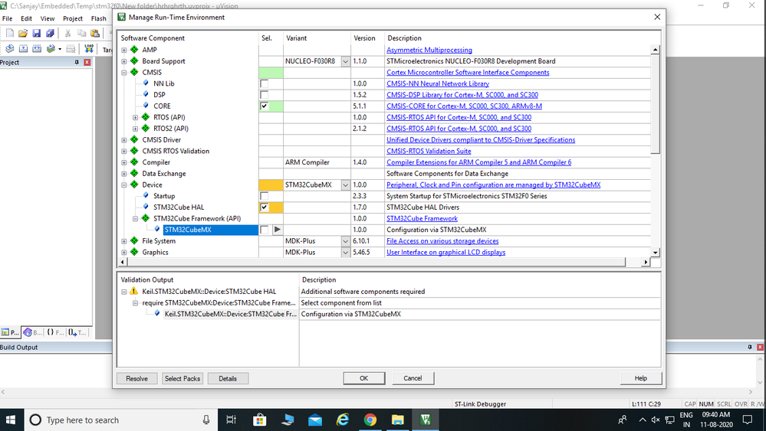Screen dimensions: 766x431
Task: Click warning icon for STM32Cube HAL validation
Action: click(x=134, y=291)
